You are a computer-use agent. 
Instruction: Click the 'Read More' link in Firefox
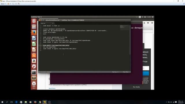(52, 88)
